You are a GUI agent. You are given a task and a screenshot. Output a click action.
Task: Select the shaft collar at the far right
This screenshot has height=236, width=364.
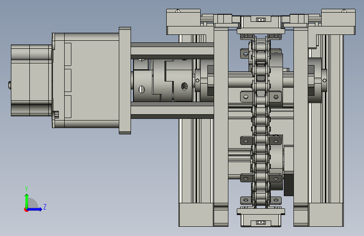pos(324,80)
